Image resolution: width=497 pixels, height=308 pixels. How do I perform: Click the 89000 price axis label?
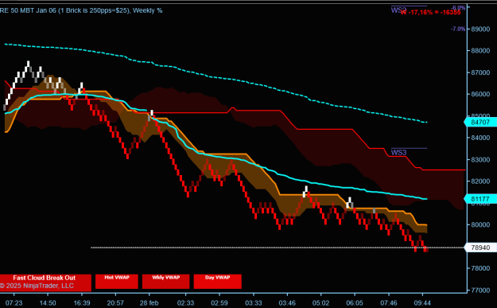[480, 29]
